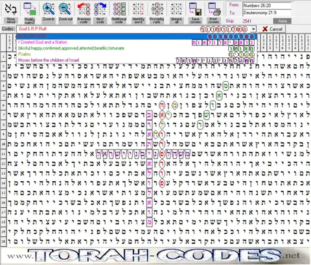Click the Save screen label button
Viewport: 311px width, 265px height.
tap(195, 21)
